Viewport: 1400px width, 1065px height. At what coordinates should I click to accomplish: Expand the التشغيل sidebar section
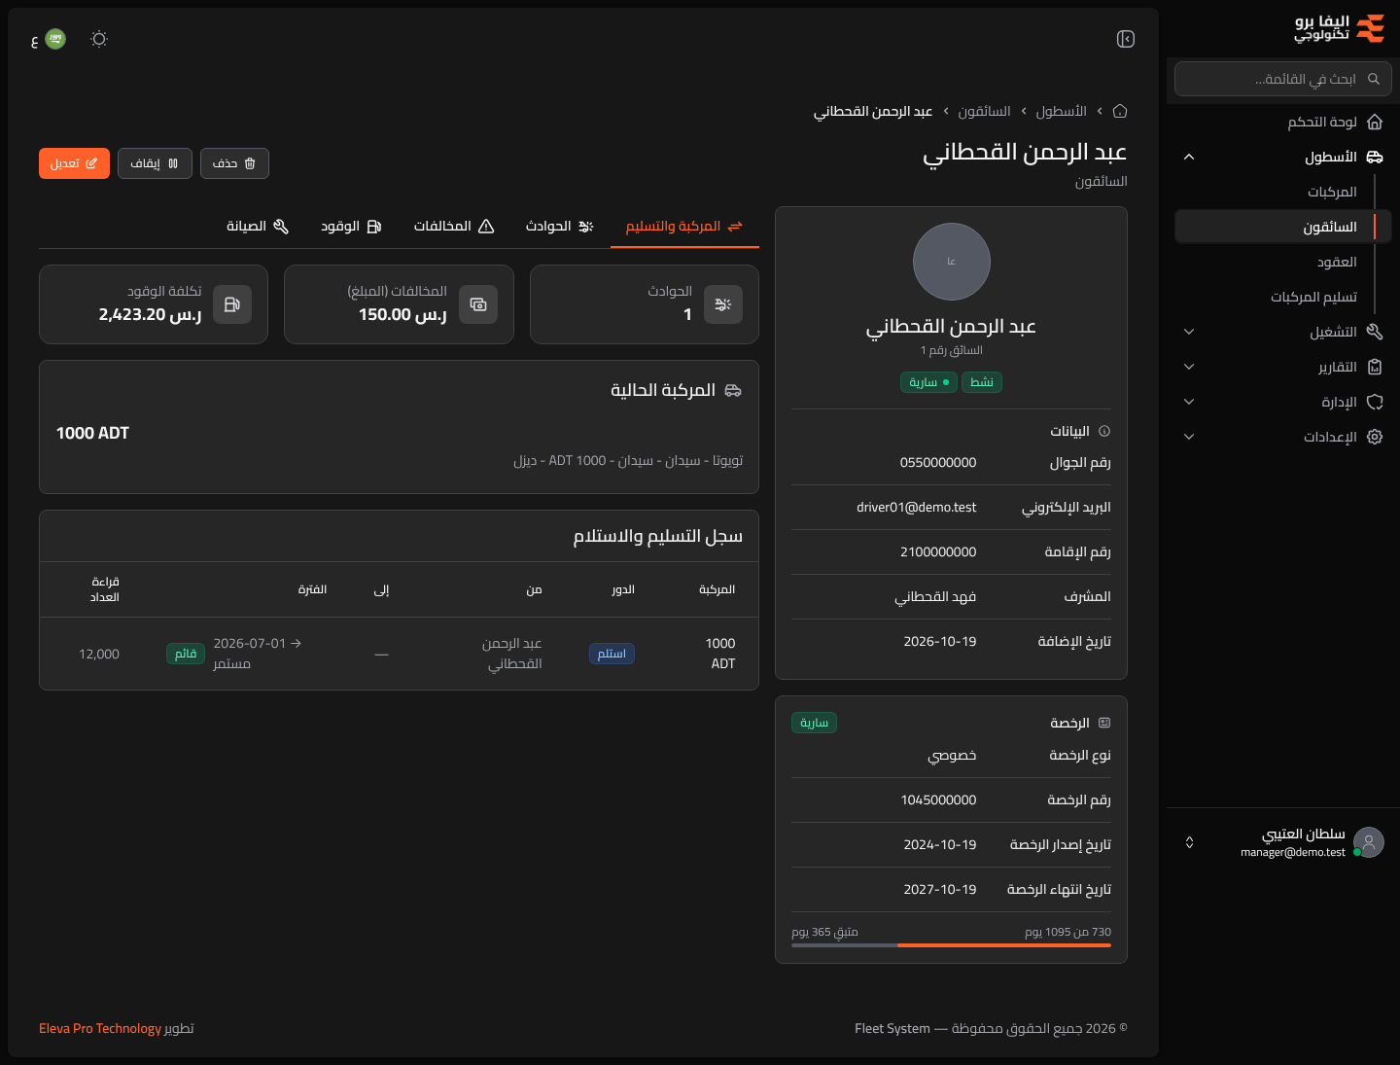click(x=1189, y=332)
